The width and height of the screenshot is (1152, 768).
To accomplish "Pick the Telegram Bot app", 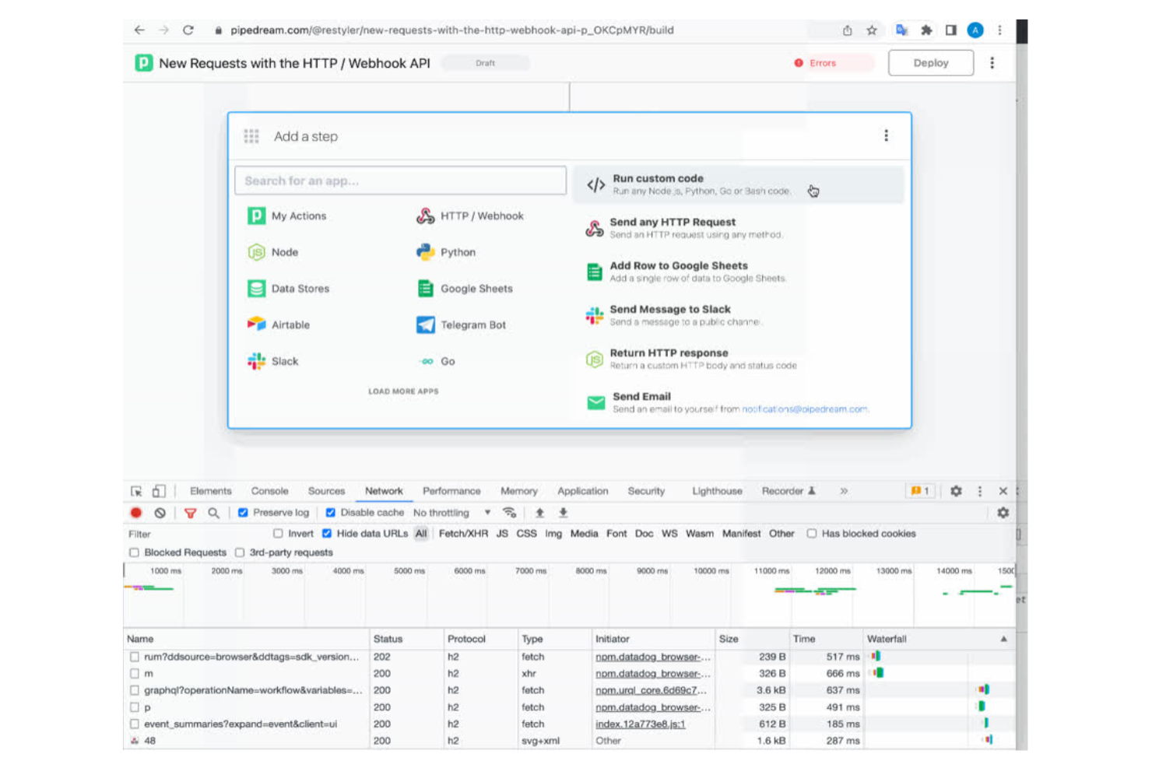I will 462,324.
